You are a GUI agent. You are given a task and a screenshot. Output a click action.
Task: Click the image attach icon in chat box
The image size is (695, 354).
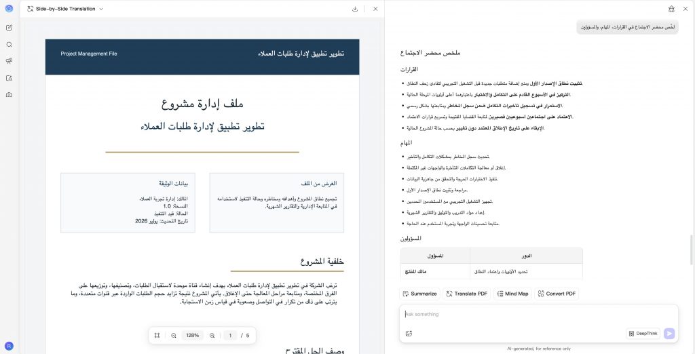click(409, 334)
